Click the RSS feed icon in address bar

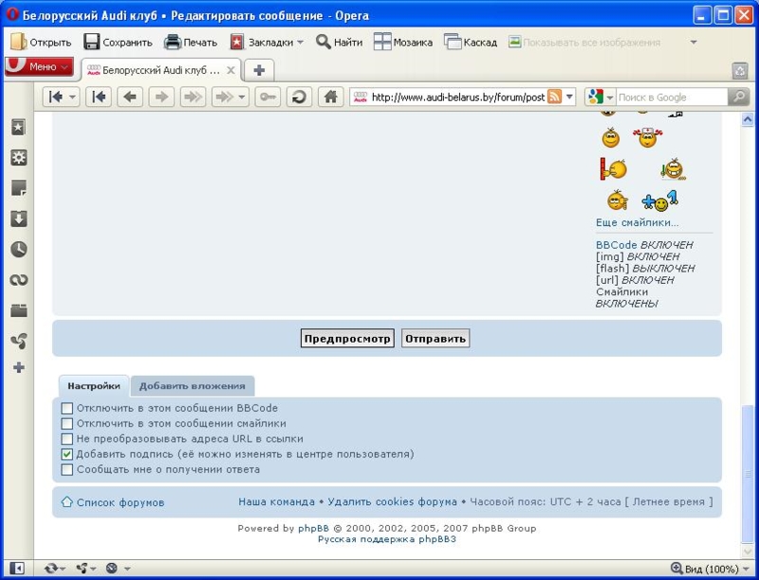click(x=554, y=97)
